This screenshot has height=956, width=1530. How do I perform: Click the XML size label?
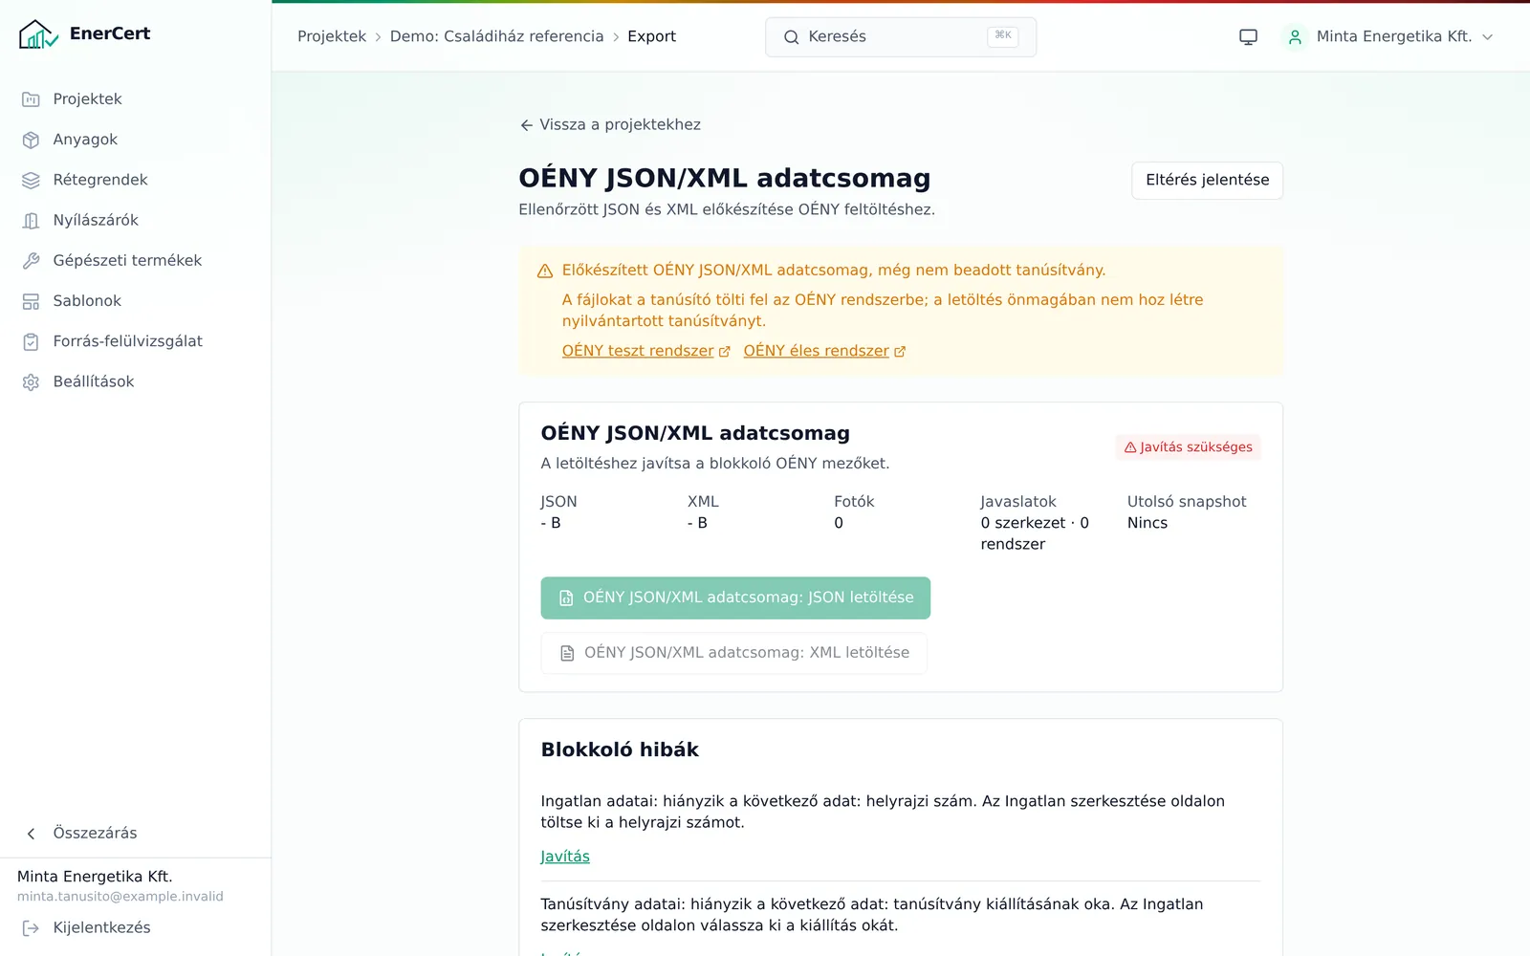703,502
